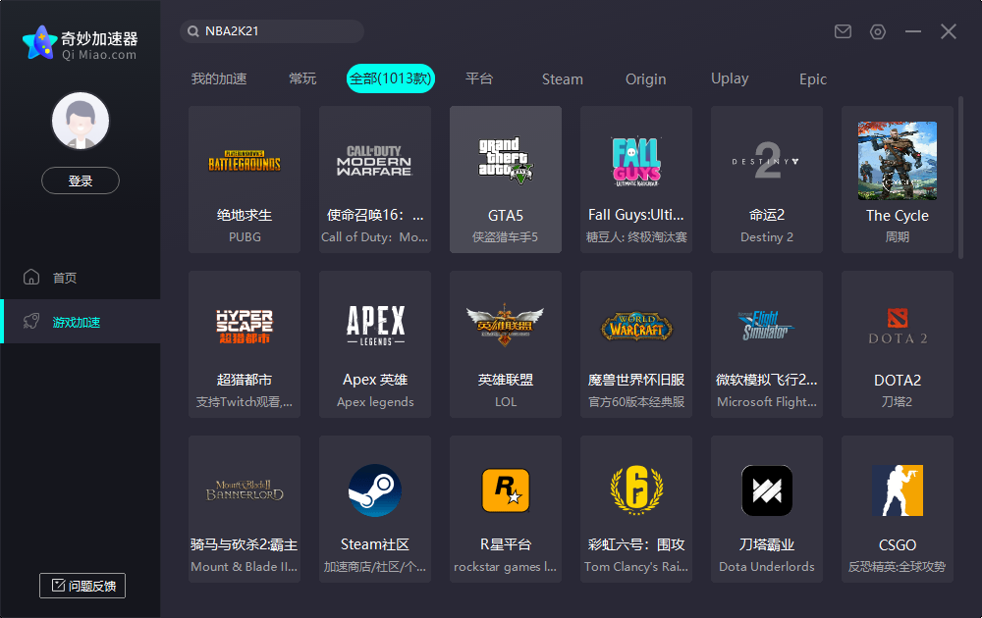Click the Steam community round icon
The height and width of the screenshot is (618, 982).
(374, 490)
